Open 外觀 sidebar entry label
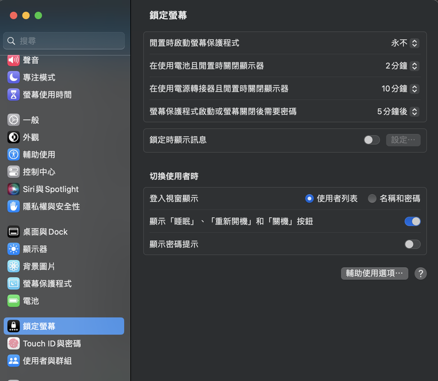This screenshot has width=438, height=381. tap(31, 137)
